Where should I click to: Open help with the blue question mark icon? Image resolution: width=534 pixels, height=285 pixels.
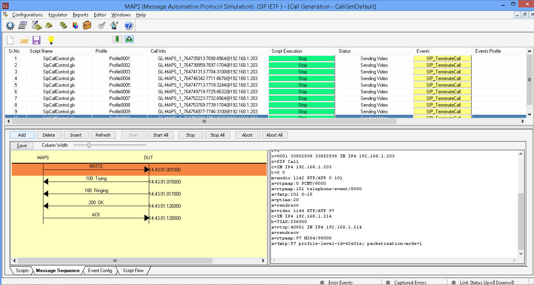pyautogui.click(x=128, y=26)
